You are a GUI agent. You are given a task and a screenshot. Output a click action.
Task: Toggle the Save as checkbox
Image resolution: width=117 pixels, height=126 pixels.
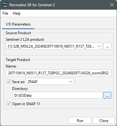(9, 82)
